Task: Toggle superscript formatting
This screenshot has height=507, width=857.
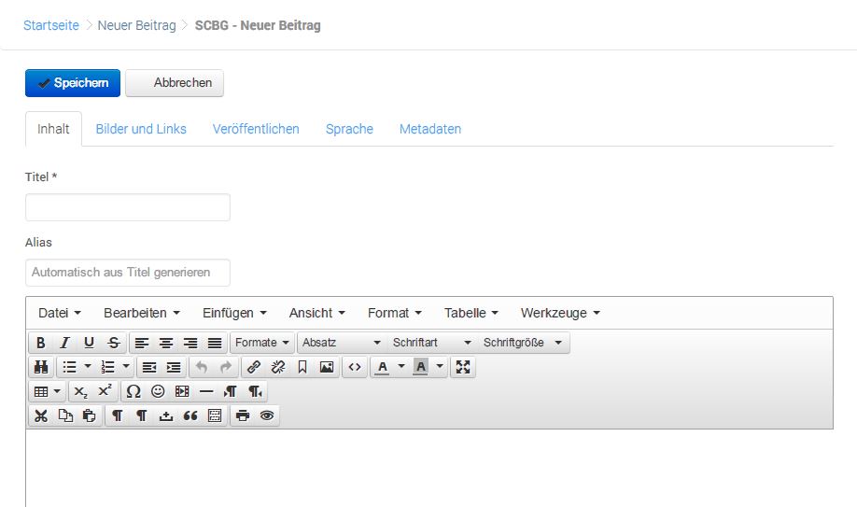Action: 105,391
